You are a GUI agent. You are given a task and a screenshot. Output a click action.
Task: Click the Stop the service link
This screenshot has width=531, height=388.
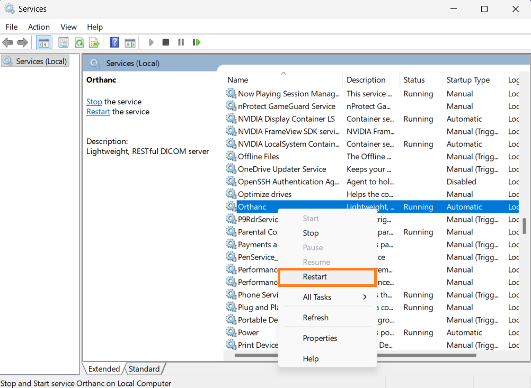coord(94,102)
